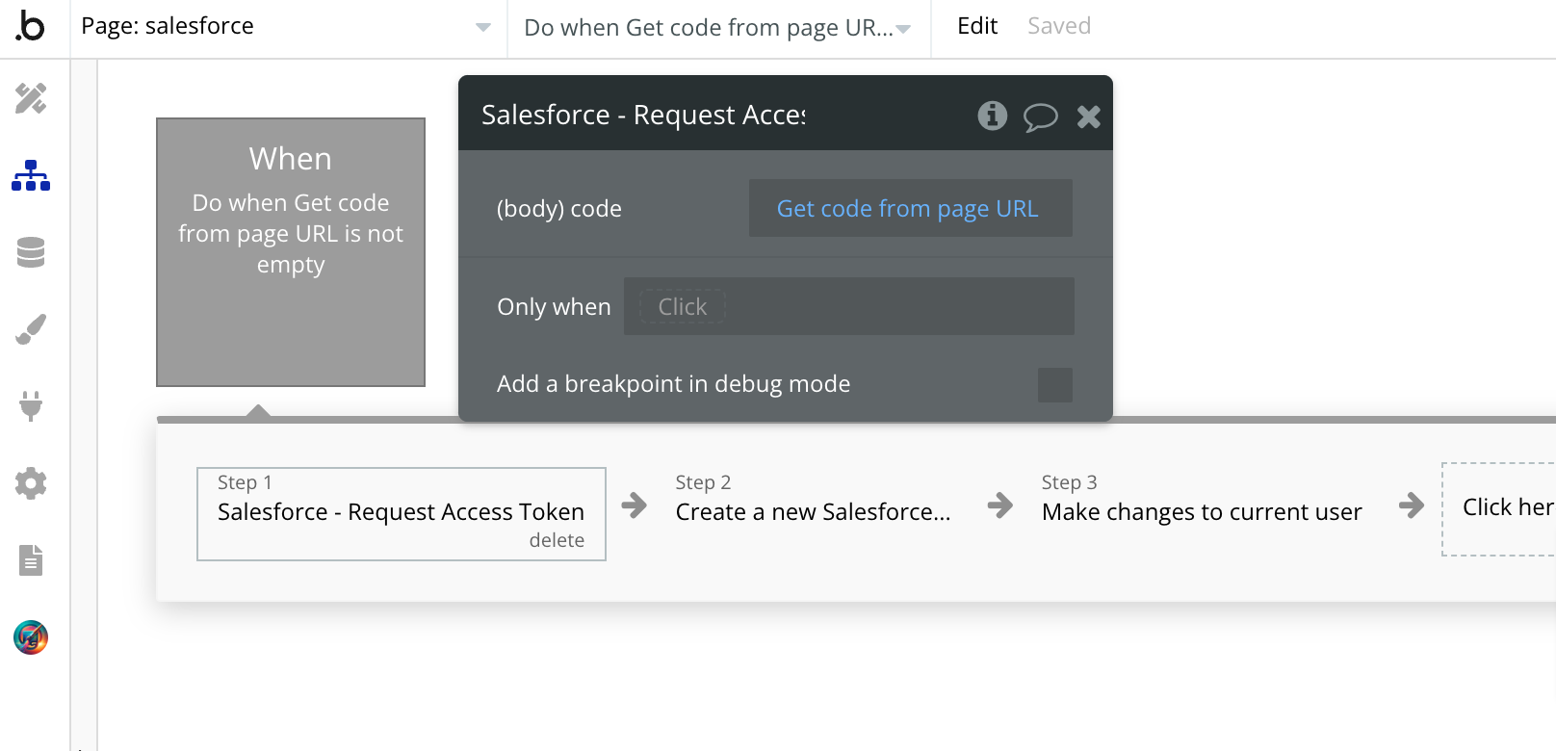Click the circular avatar icon in sidebar
This screenshot has height=751, width=1556.
pos(31,637)
